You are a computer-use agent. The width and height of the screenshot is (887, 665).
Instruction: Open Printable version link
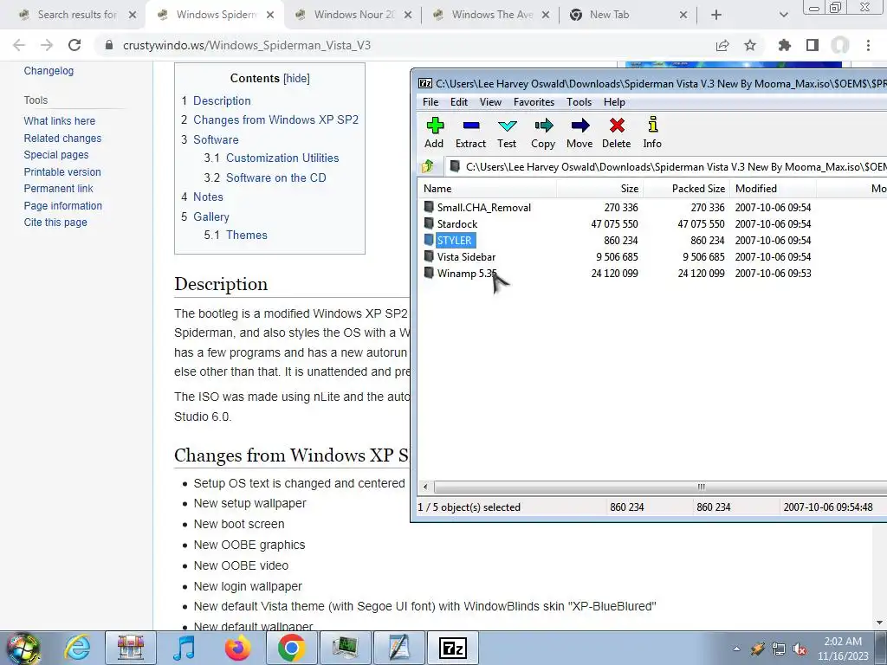[62, 172]
